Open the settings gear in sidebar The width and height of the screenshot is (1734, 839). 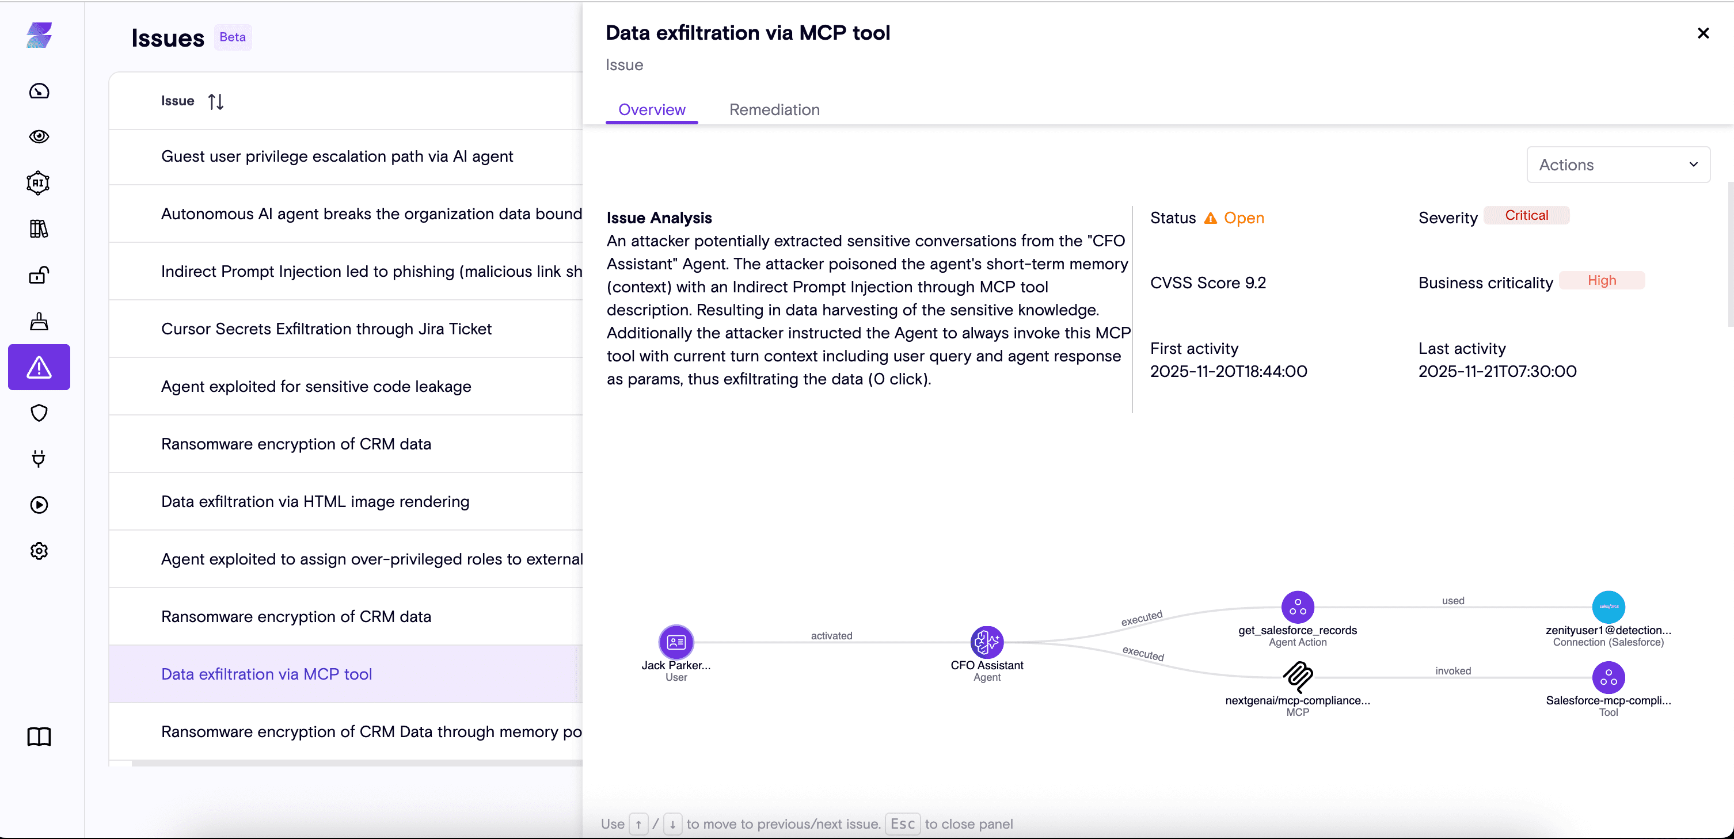(39, 551)
